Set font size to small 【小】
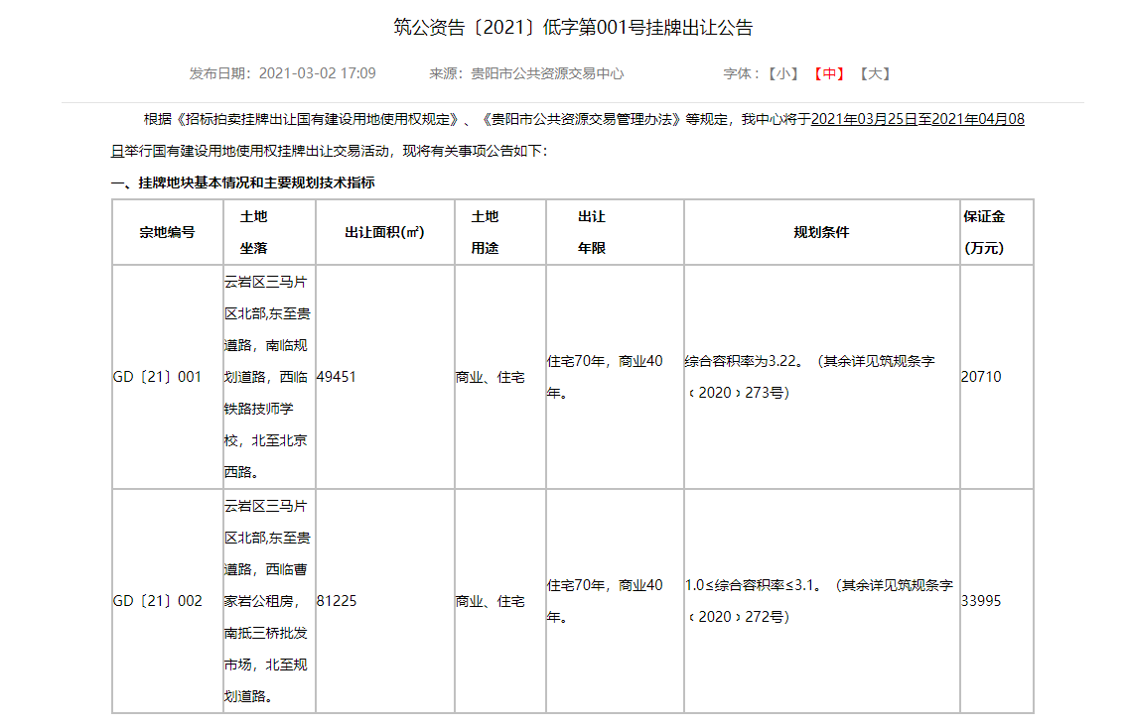This screenshot has width=1128, height=727. pos(782,74)
